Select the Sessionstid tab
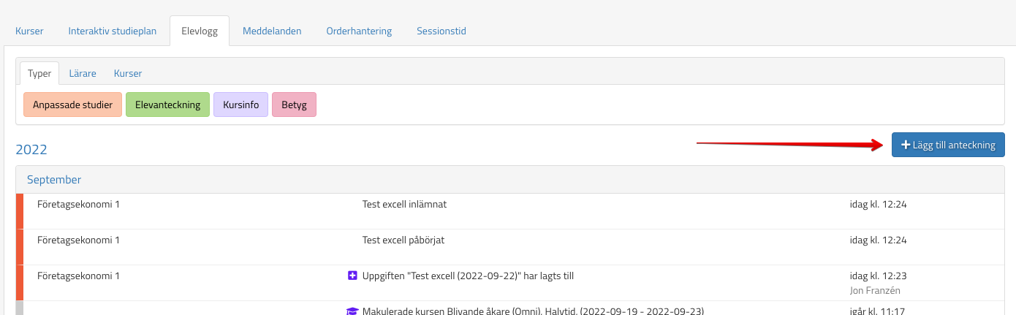This screenshot has height=315, width=1016. 441,31
